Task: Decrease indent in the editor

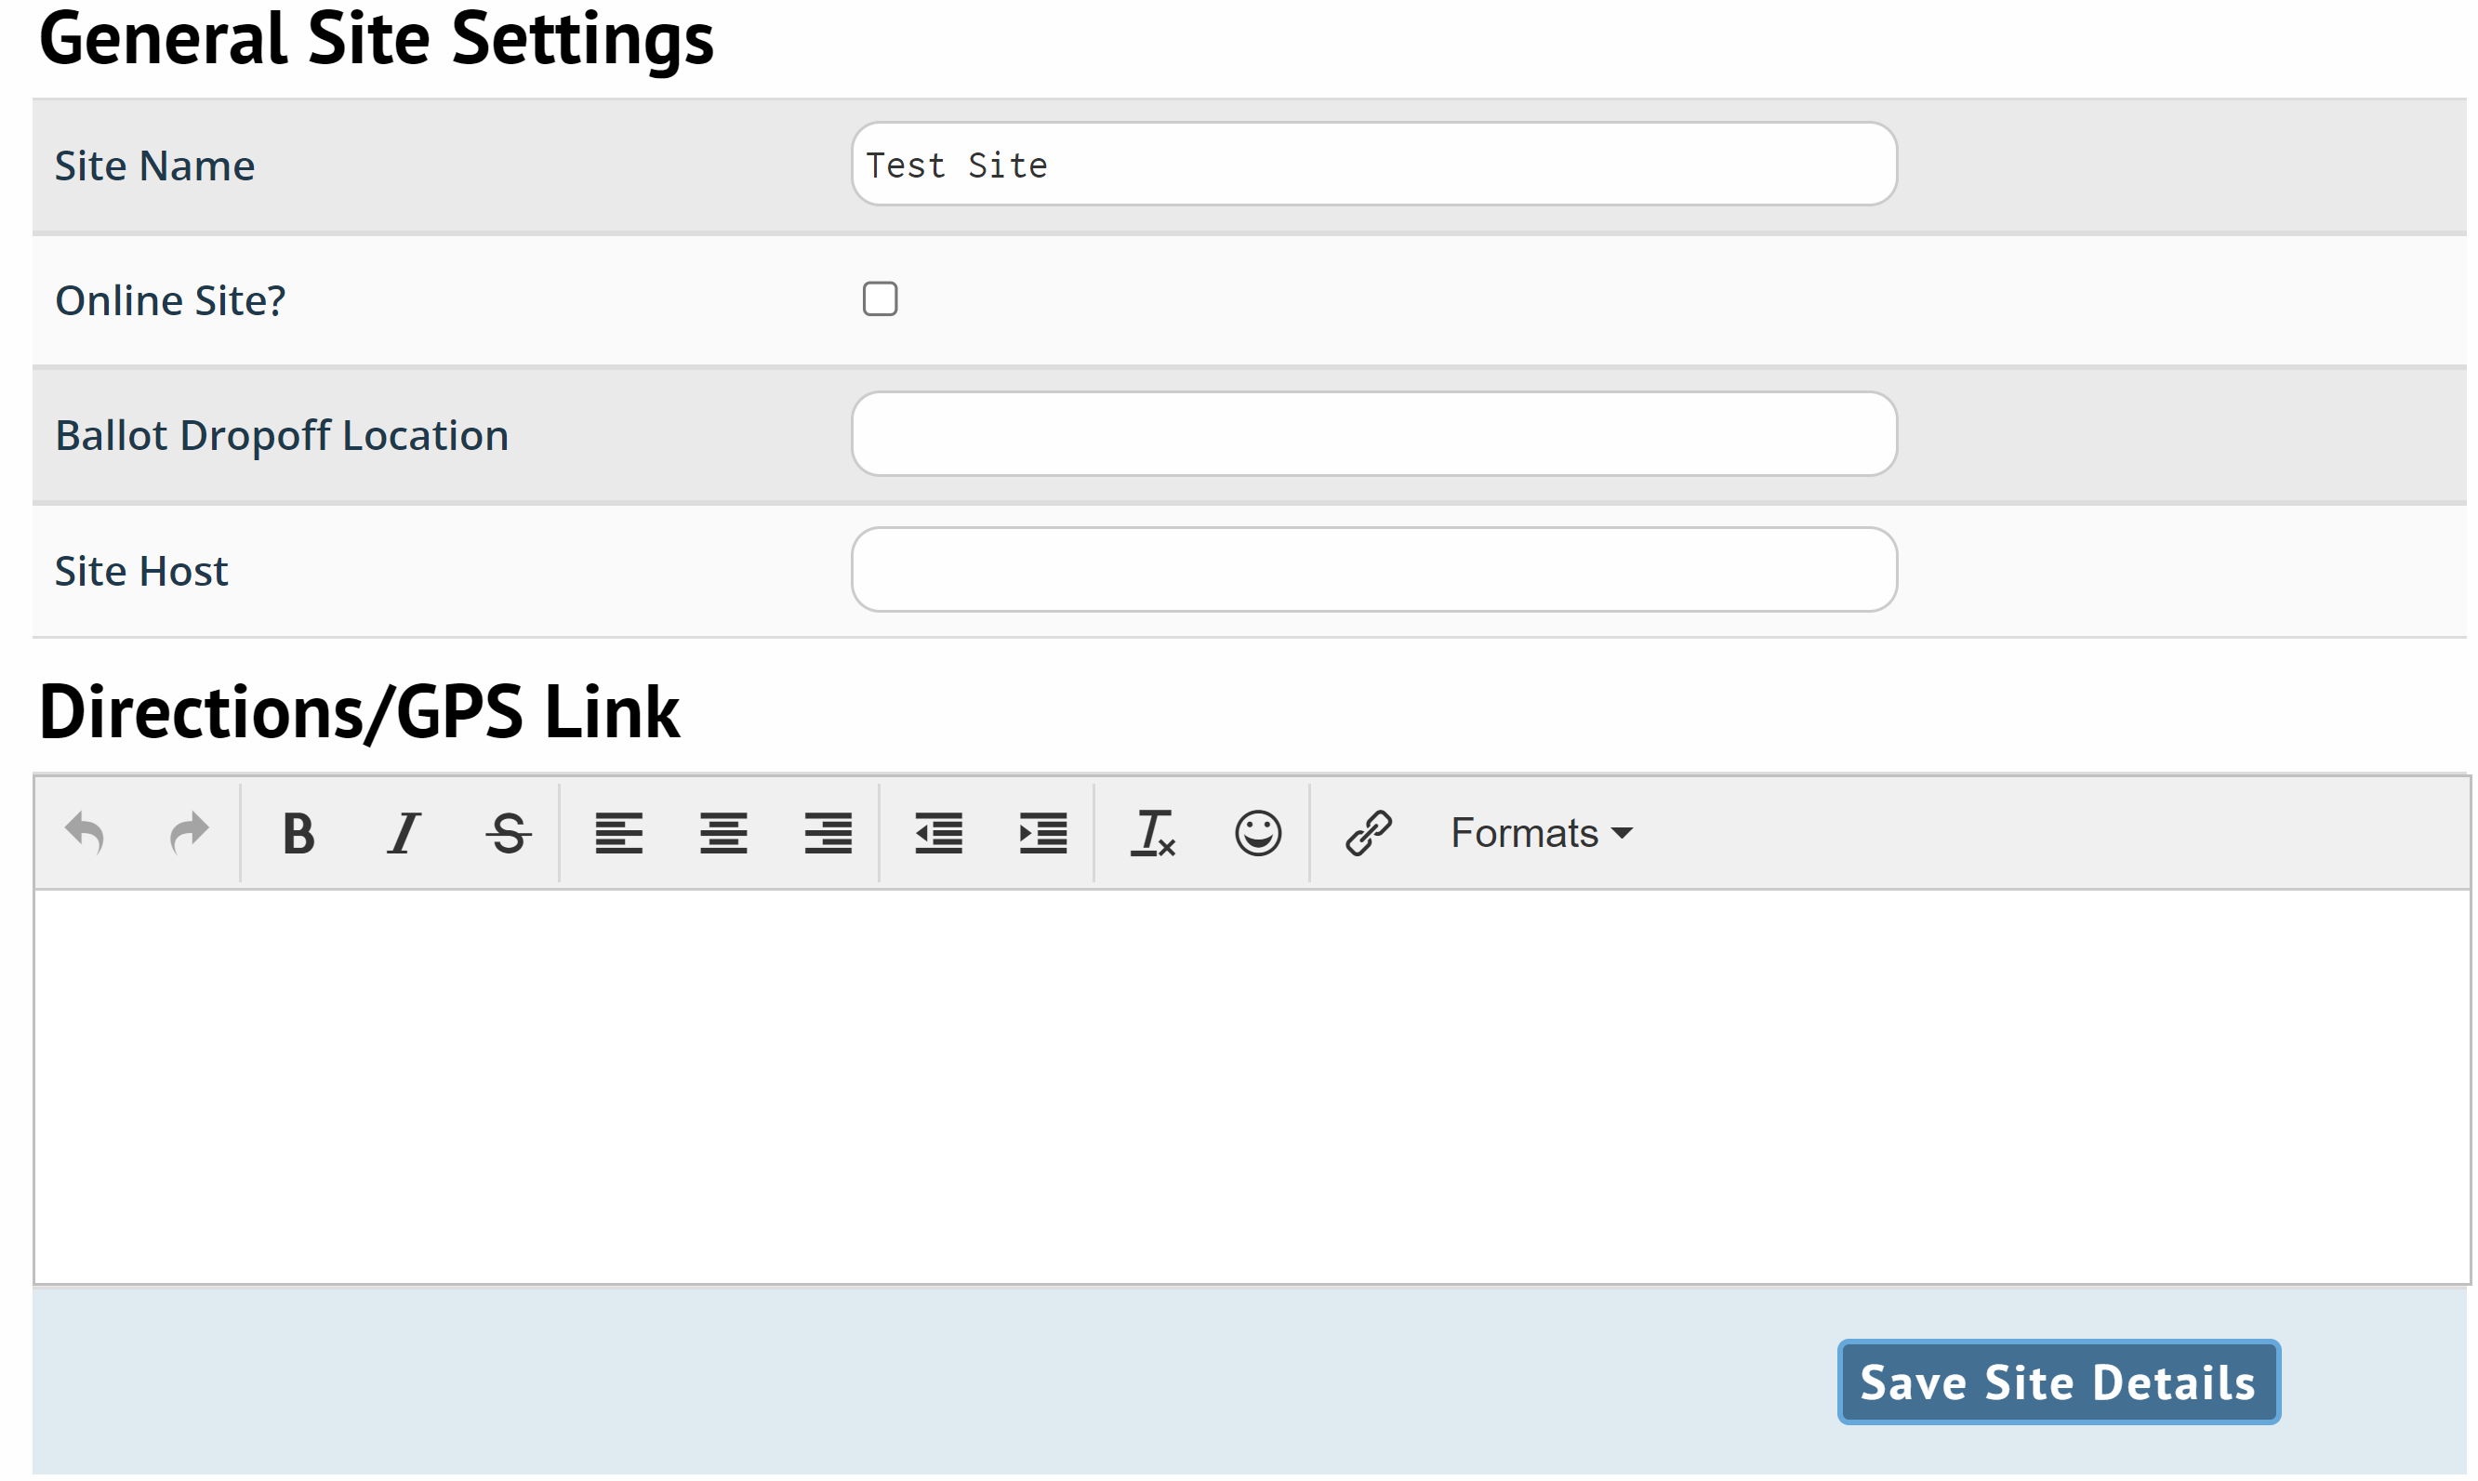Action: pyautogui.click(x=939, y=834)
